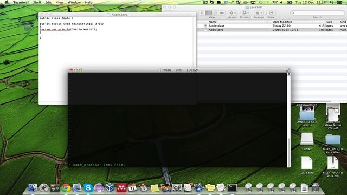
Task: Open Mendeley red icon in Dock
Action: click(x=121, y=187)
